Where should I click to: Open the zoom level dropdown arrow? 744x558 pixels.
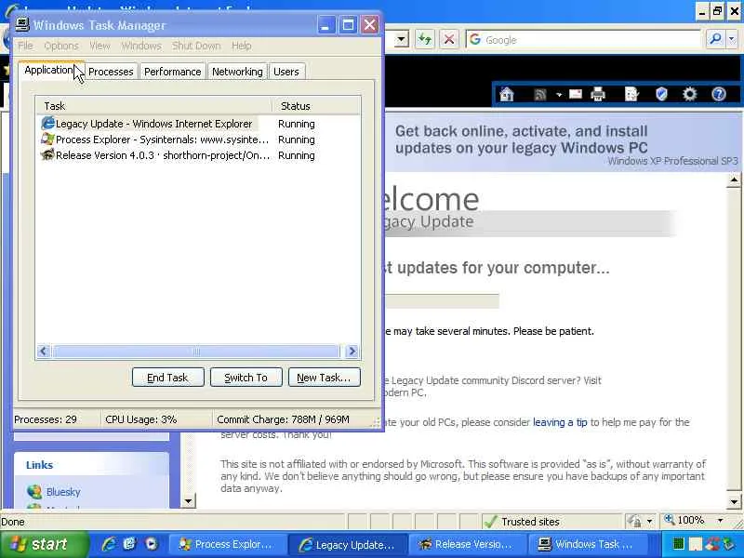click(x=720, y=521)
